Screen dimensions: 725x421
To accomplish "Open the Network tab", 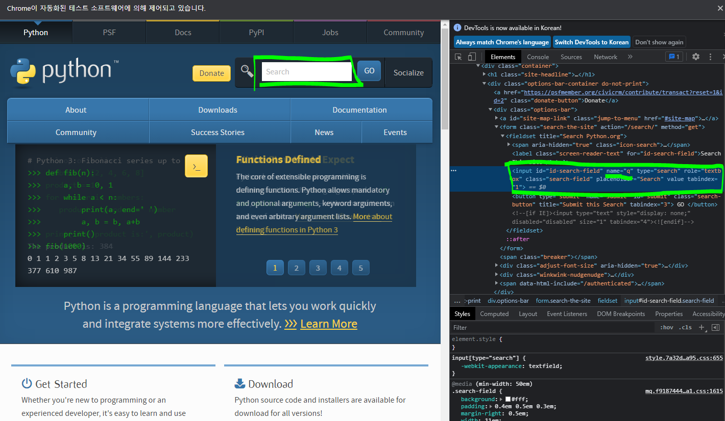I will pyautogui.click(x=606, y=57).
